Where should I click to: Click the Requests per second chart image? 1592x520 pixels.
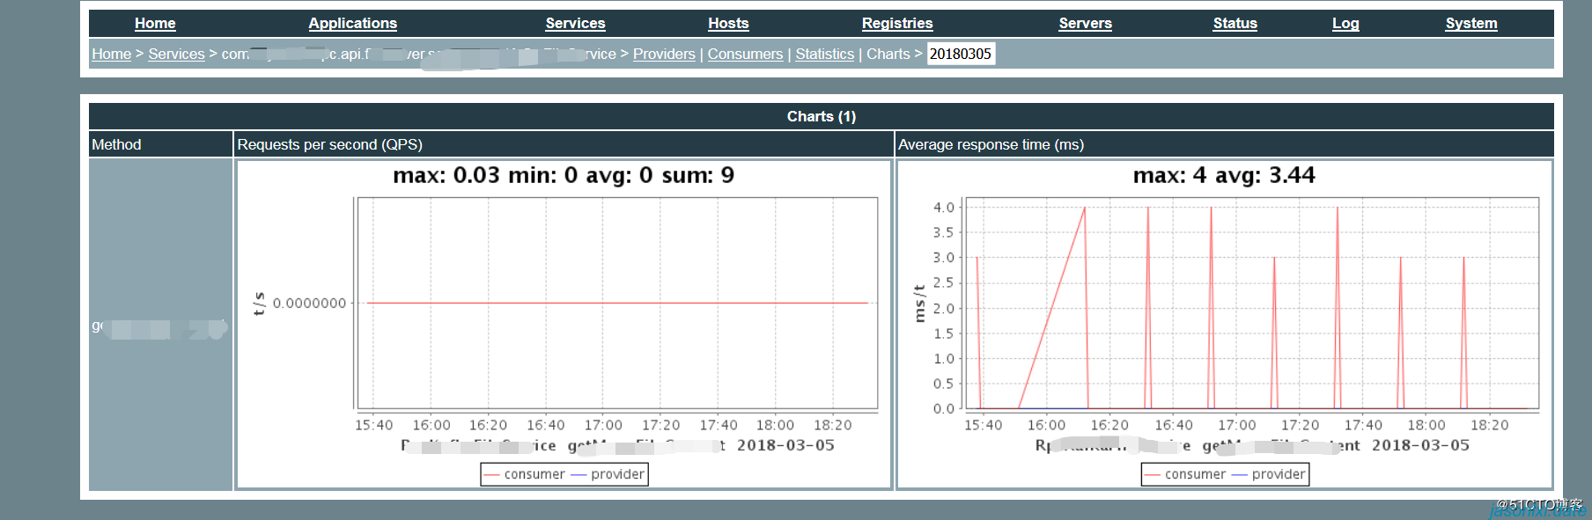pos(564,324)
